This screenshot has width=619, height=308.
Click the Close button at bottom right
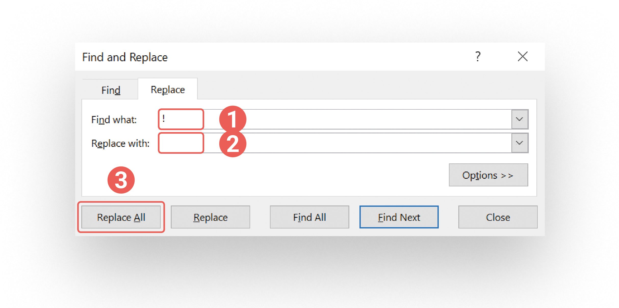tap(498, 217)
